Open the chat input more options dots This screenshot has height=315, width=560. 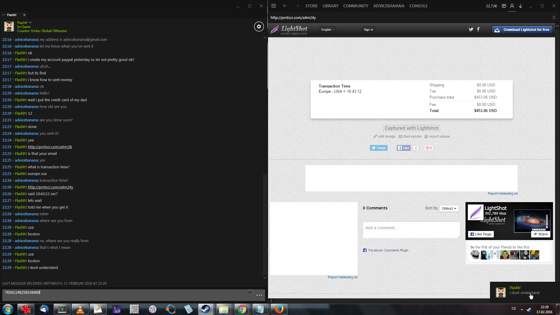pos(259,295)
